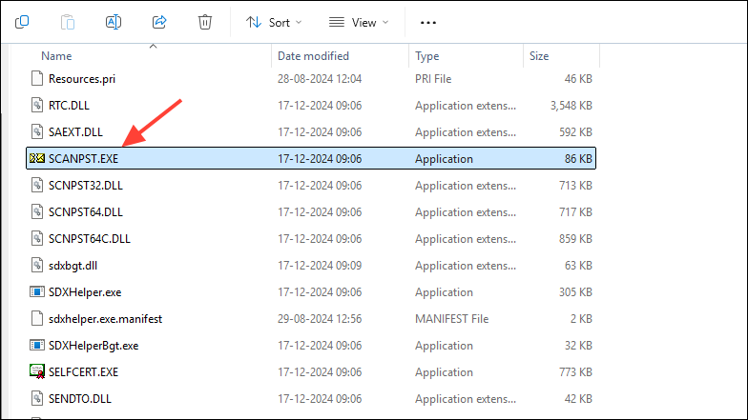The width and height of the screenshot is (748, 420).
Task: Select the SCANPST.EXE application icon
Action: (x=36, y=158)
